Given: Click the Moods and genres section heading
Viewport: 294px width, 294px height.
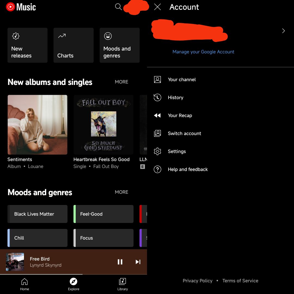Looking at the screenshot, I should [x=40, y=192].
